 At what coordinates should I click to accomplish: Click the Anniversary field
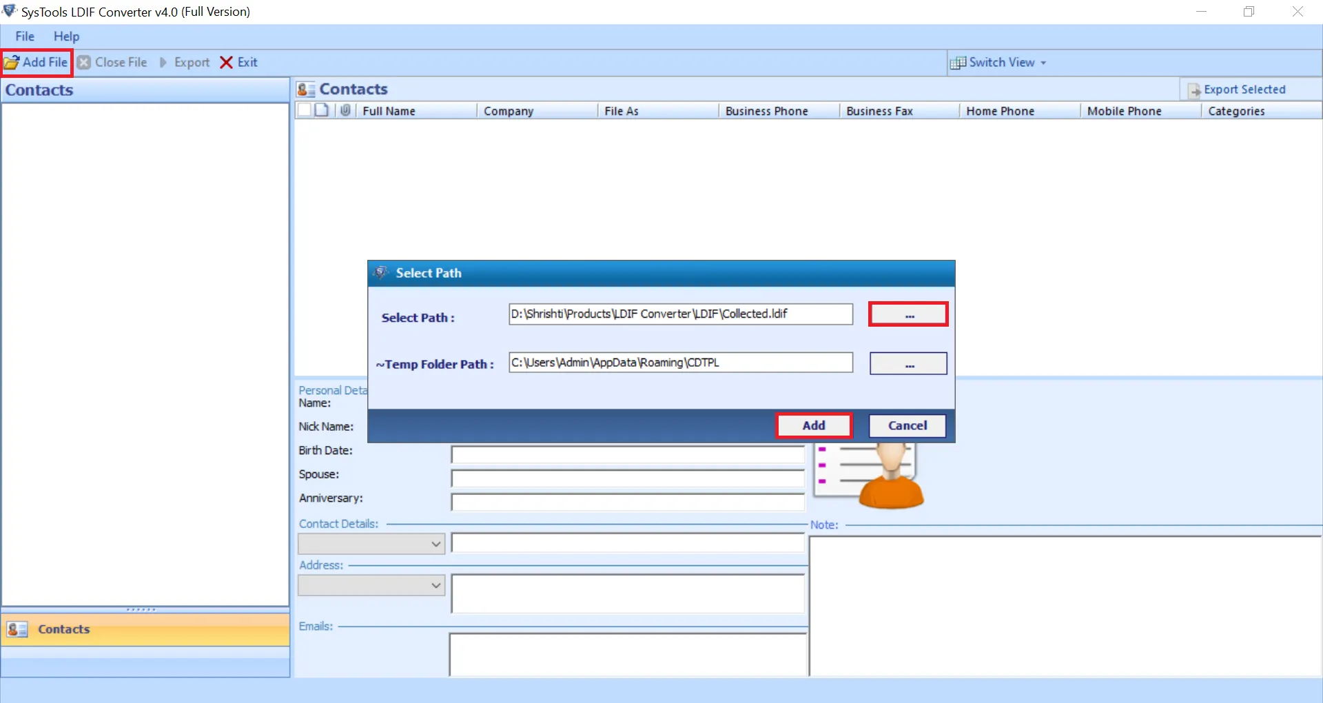coord(628,502)
